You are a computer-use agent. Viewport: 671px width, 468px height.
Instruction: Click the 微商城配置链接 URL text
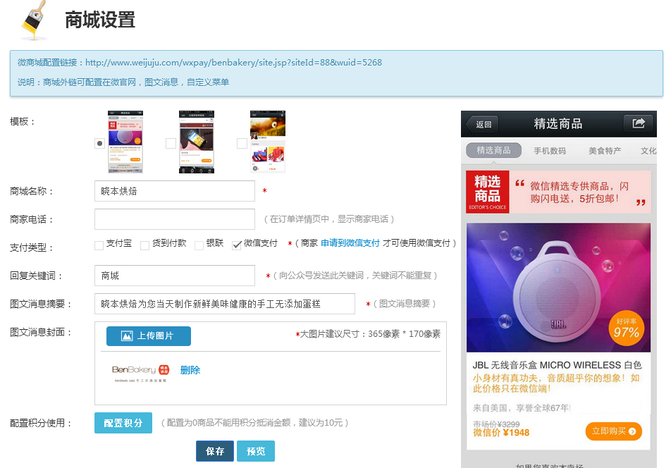(234, 63)
